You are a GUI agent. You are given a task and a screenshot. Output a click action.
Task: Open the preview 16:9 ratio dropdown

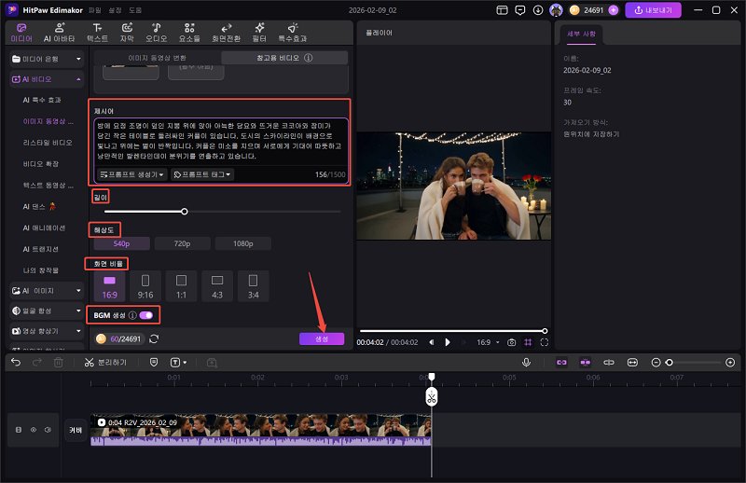[x=489, y=342]
